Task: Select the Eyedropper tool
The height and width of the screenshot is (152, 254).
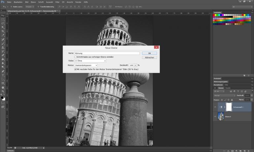Action: pyautogui.click(x=3, y=35)
